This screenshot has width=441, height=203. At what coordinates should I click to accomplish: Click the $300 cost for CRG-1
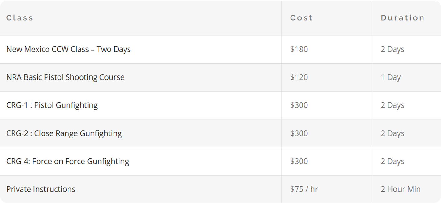tap(299, 105)
